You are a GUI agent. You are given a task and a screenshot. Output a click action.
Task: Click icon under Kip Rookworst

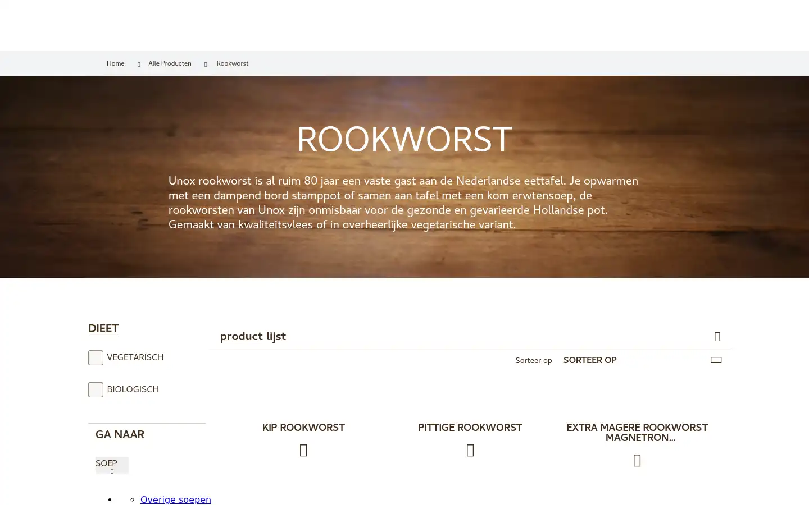303,450
